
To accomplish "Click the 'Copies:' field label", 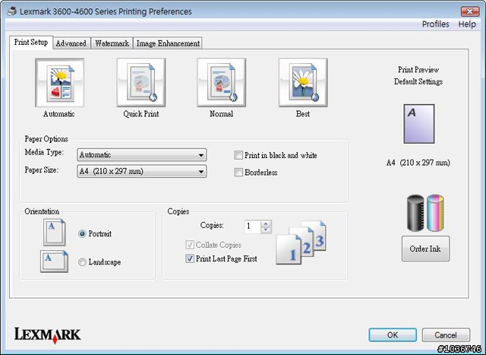I will (x=212, y=225).
